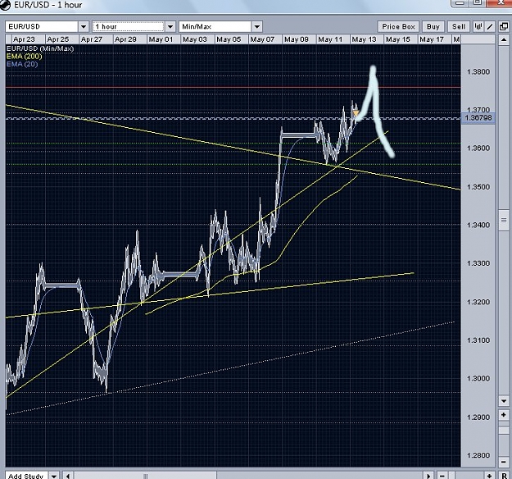Click the 1 hour timeframe field
512x479 pixels.
(x=129, y=26)
